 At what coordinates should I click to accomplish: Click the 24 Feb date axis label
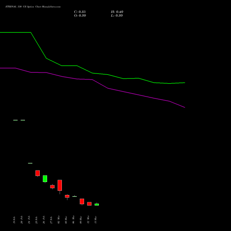(x=29, y=220)
